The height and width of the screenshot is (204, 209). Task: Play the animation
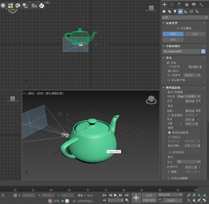(116, 195)
